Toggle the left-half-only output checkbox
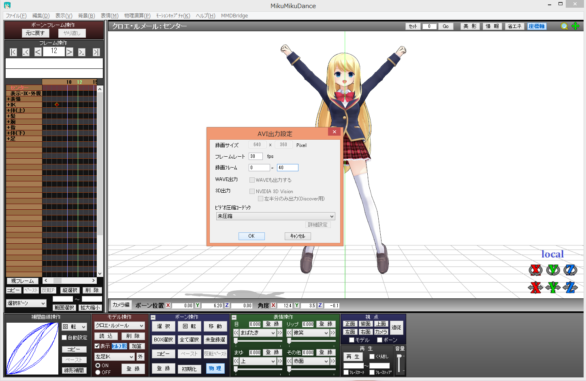 [x=260, y=198]
